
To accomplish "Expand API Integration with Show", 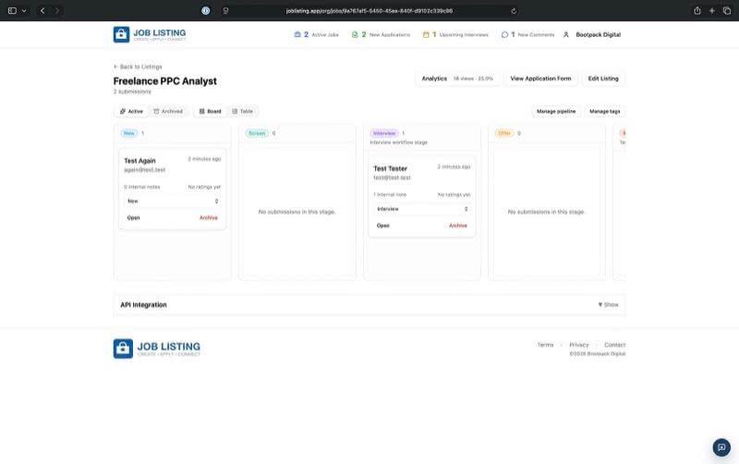I will 609,305.
